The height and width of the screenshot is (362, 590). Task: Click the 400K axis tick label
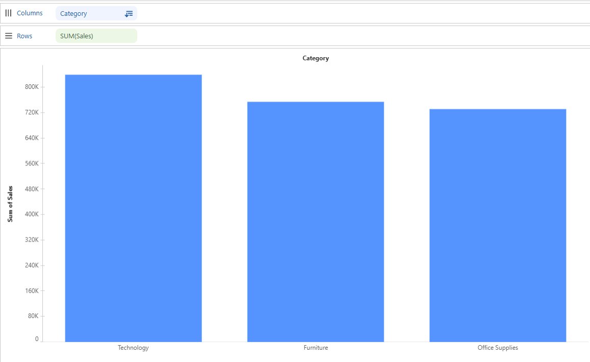tap(32, 214)
